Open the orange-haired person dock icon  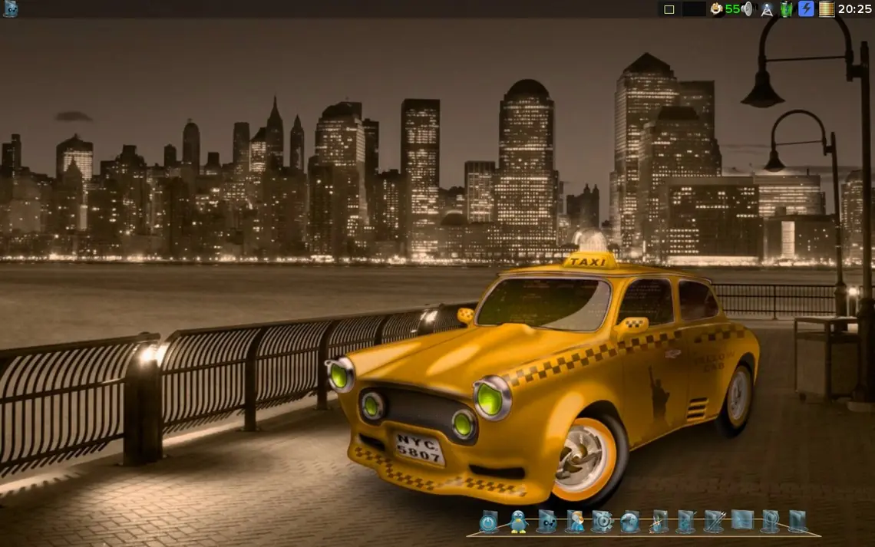pos(576,522)
